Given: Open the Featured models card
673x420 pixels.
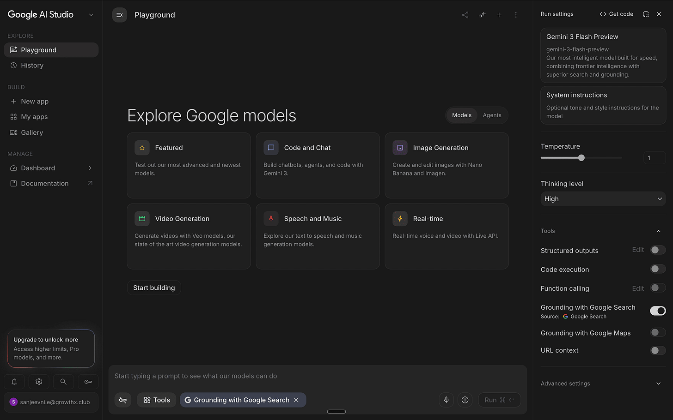Looking at the screenshot, I should coord(189,165).
